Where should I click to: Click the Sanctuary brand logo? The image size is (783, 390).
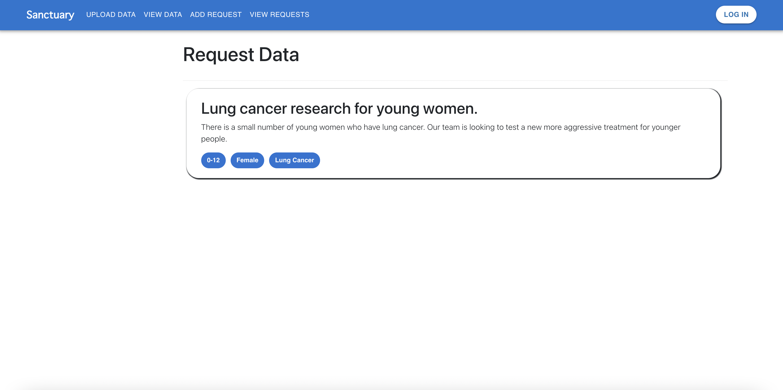click(50, 14)
